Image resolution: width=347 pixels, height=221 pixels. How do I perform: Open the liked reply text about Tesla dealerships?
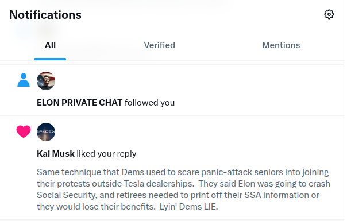[x=183, y=189]
